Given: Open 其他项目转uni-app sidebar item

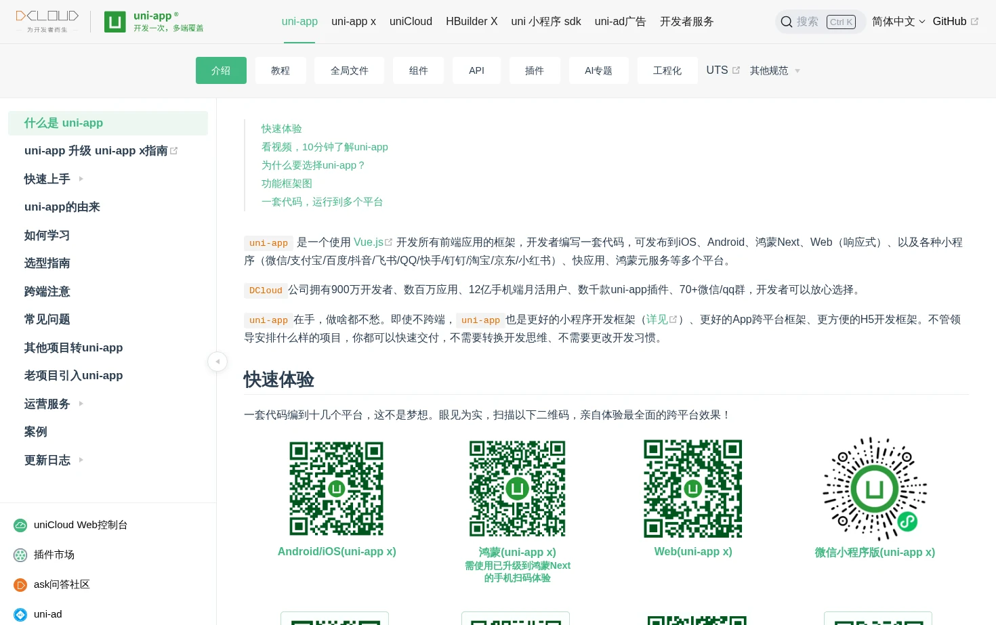Looking at the screenshot, I should pyautogui.click(x=73, y=347).
